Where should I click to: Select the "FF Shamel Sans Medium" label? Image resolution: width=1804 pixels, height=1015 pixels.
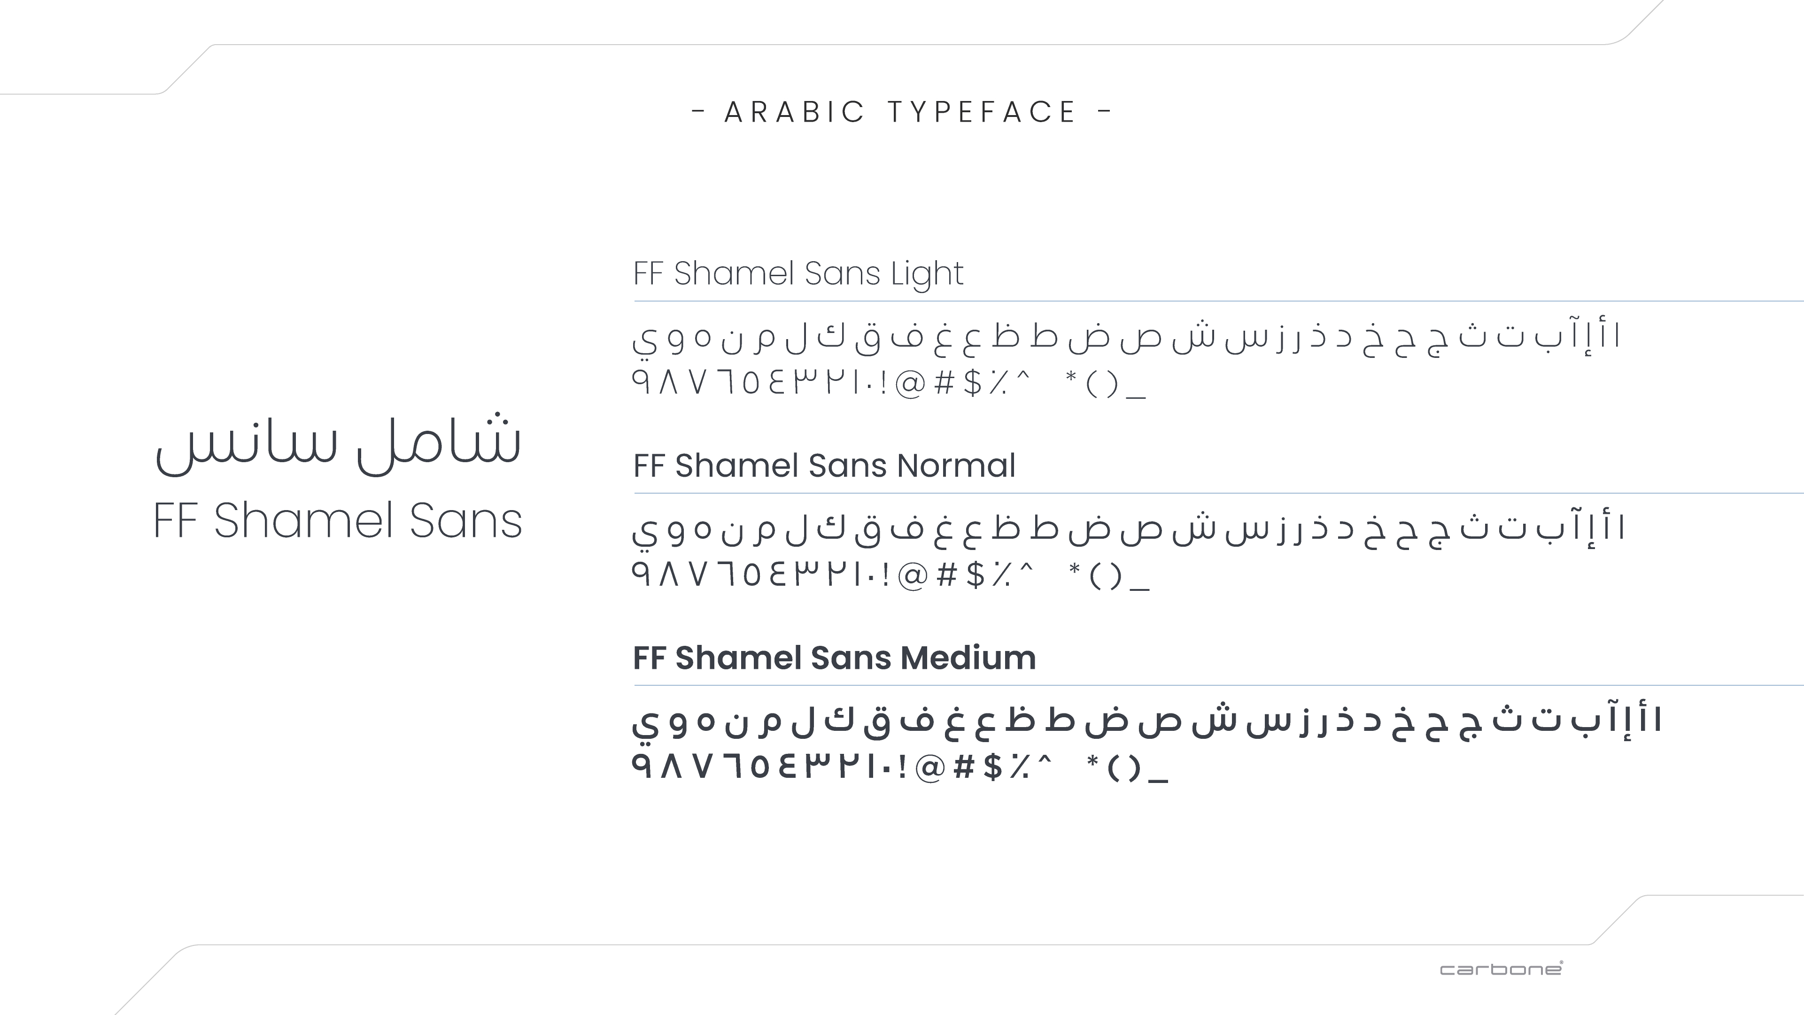[834, 659]
